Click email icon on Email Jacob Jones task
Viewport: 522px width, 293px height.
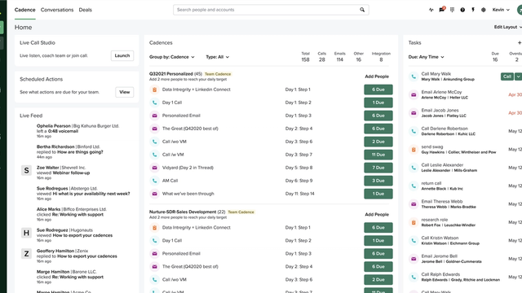click(x=414, y=113)
